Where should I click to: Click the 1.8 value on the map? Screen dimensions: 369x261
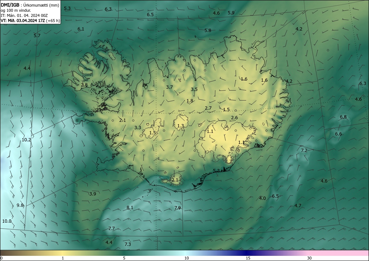tap(190, 101)
